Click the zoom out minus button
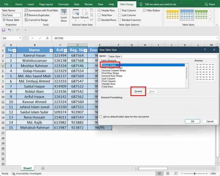The image size is (220, 176). (x=182, y=174)
